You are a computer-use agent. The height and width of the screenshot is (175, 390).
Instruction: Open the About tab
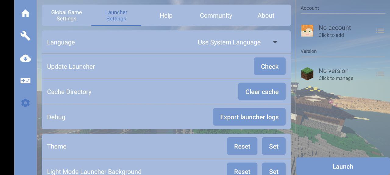[266, 16]
